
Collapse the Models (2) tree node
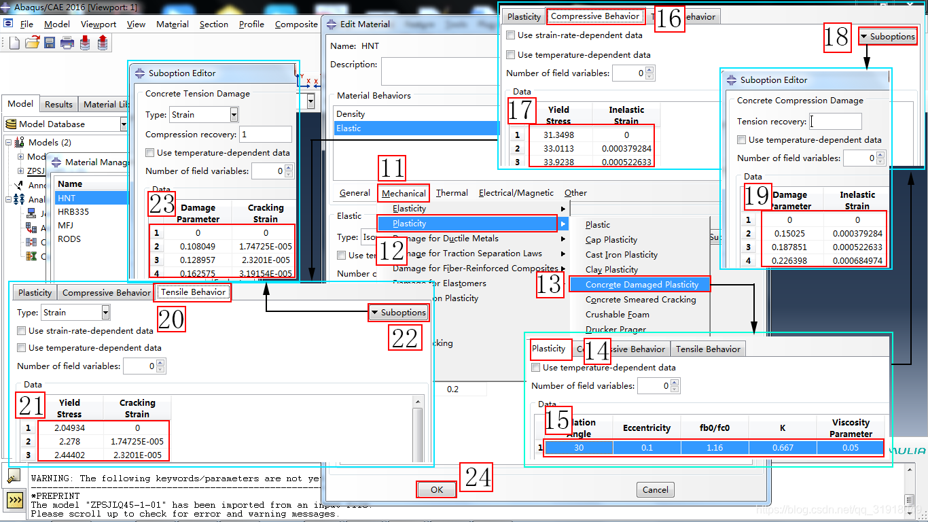pos(9,143)
